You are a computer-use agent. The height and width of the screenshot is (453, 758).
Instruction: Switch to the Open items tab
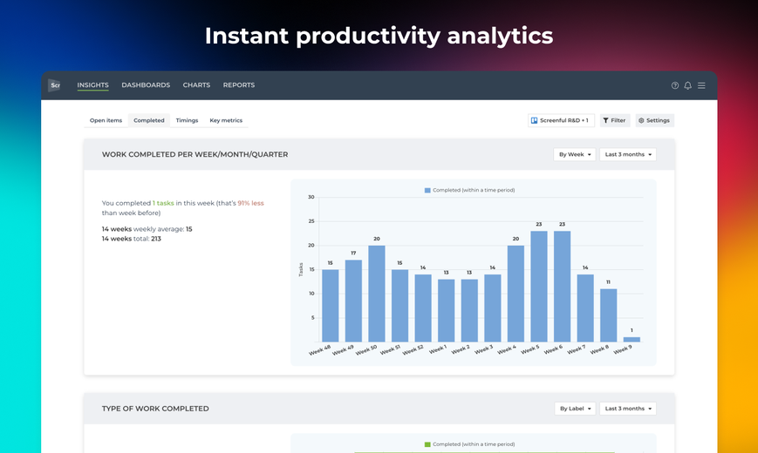tap(106, 120)
